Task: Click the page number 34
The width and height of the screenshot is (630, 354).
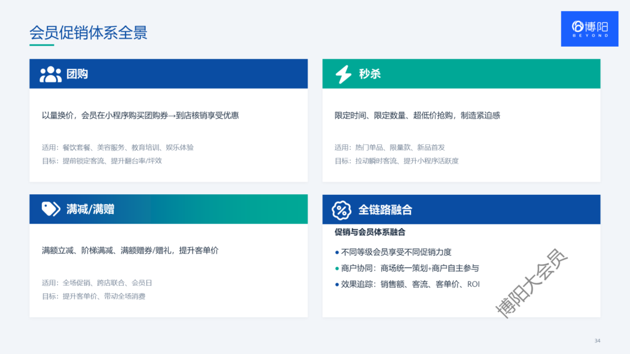Action: coord(597,340)
